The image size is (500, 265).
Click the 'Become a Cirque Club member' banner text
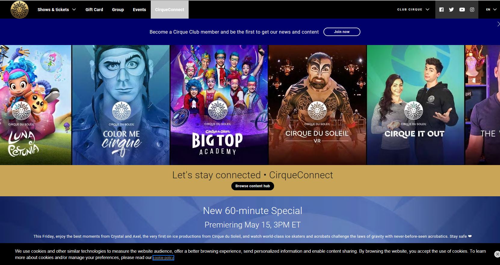click(x=234, y=32)
